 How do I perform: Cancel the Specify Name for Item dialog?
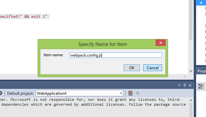point(153,68)
